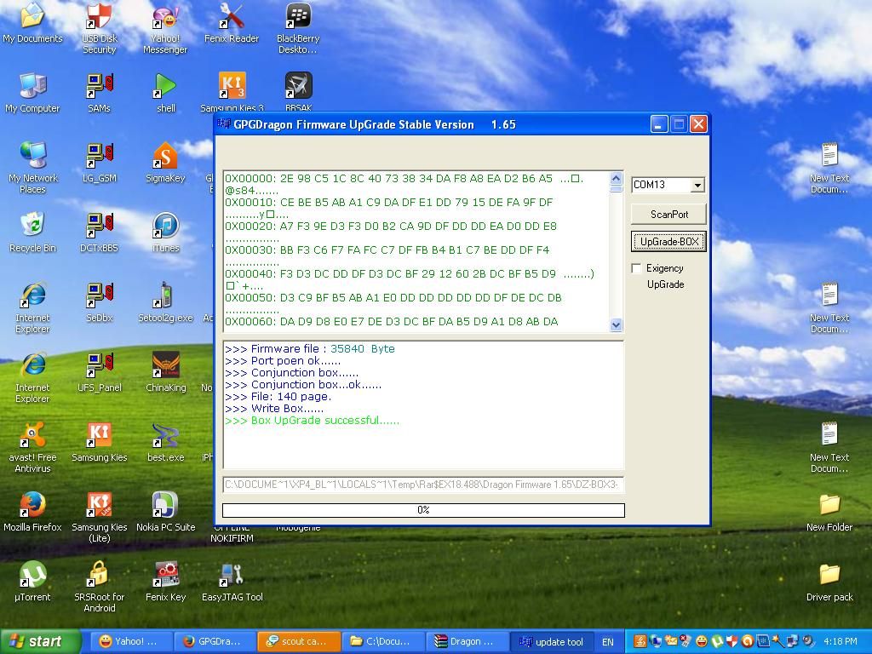Switch to the GPGDra... Firefox taskbar window
Viewport: 872px width, 654px height.
tap(215, 642)
